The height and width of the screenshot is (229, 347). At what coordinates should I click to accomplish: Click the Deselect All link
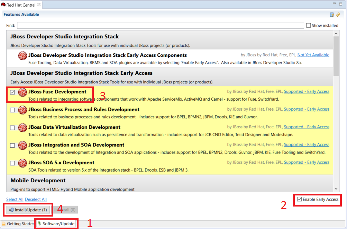point(36,199)
